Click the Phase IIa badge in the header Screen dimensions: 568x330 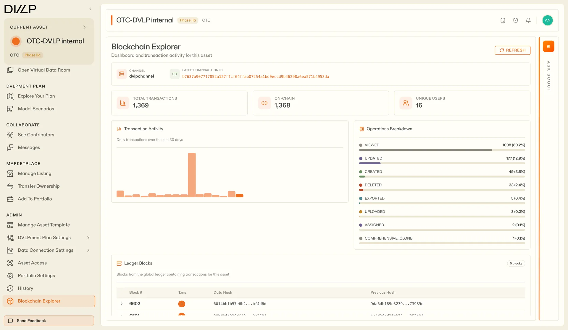188,20
